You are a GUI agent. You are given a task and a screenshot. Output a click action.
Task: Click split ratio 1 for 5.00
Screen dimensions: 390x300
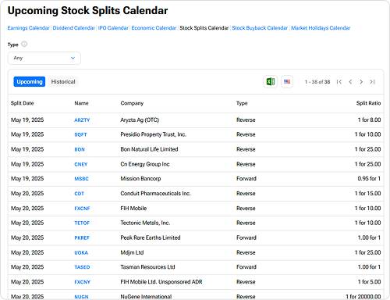[x=369, y=282]
